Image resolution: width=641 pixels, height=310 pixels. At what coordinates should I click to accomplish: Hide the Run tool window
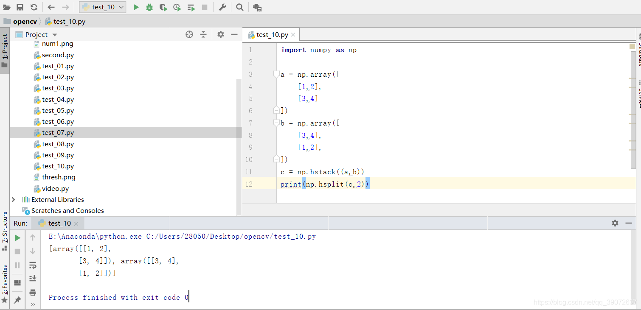[x=629, y=223]
